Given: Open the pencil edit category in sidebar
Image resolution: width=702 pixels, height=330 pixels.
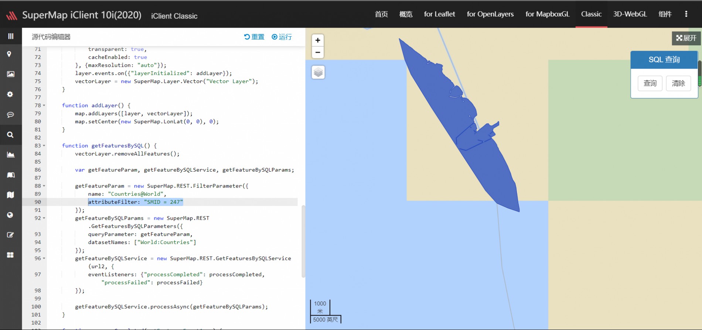Looking at the screenshot, I should point(10,235).
